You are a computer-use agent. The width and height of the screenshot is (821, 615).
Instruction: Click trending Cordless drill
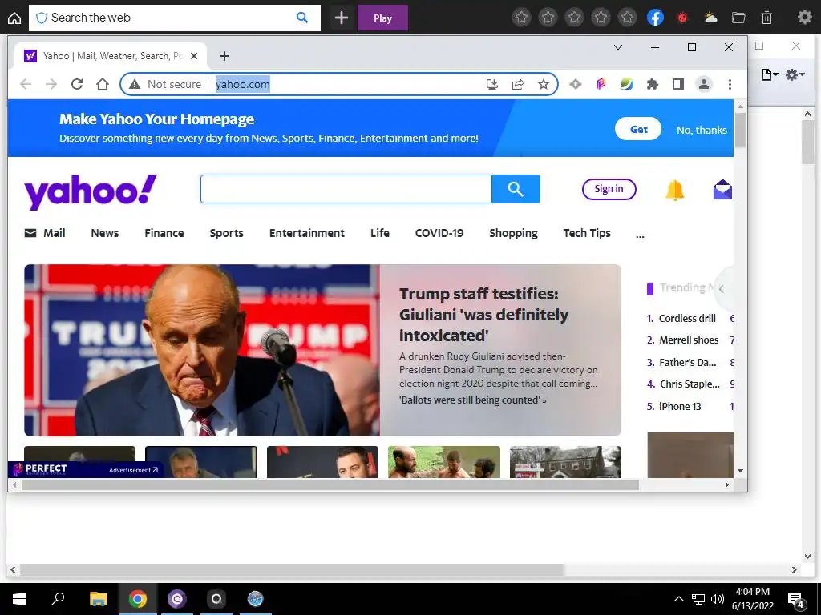pyautogui.click(x=687, y=319)
